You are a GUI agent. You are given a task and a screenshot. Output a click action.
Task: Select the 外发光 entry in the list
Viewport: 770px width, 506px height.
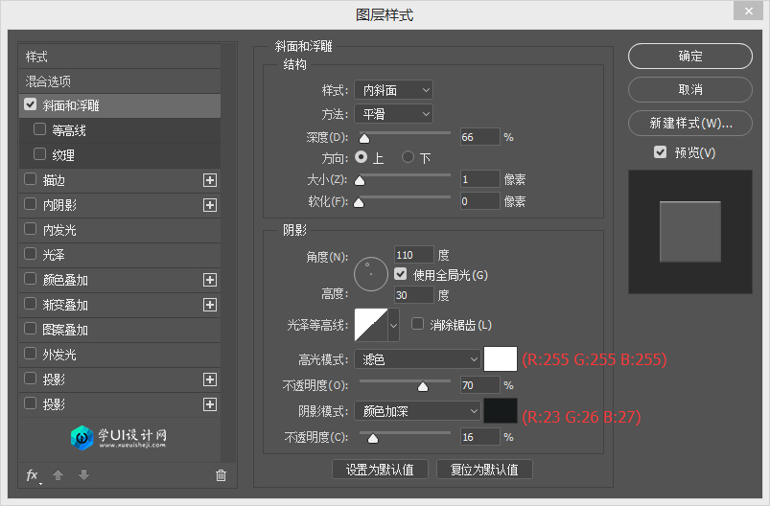point(59,355)
